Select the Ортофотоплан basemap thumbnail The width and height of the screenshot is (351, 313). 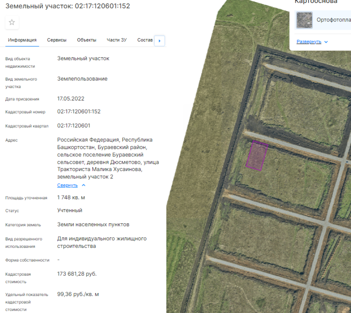(x=304, y=20)
